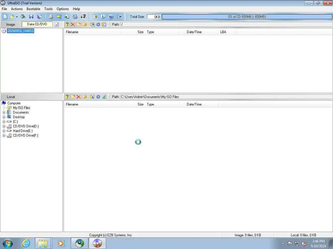Click the Image pane Path field

(x=226, y=24)
